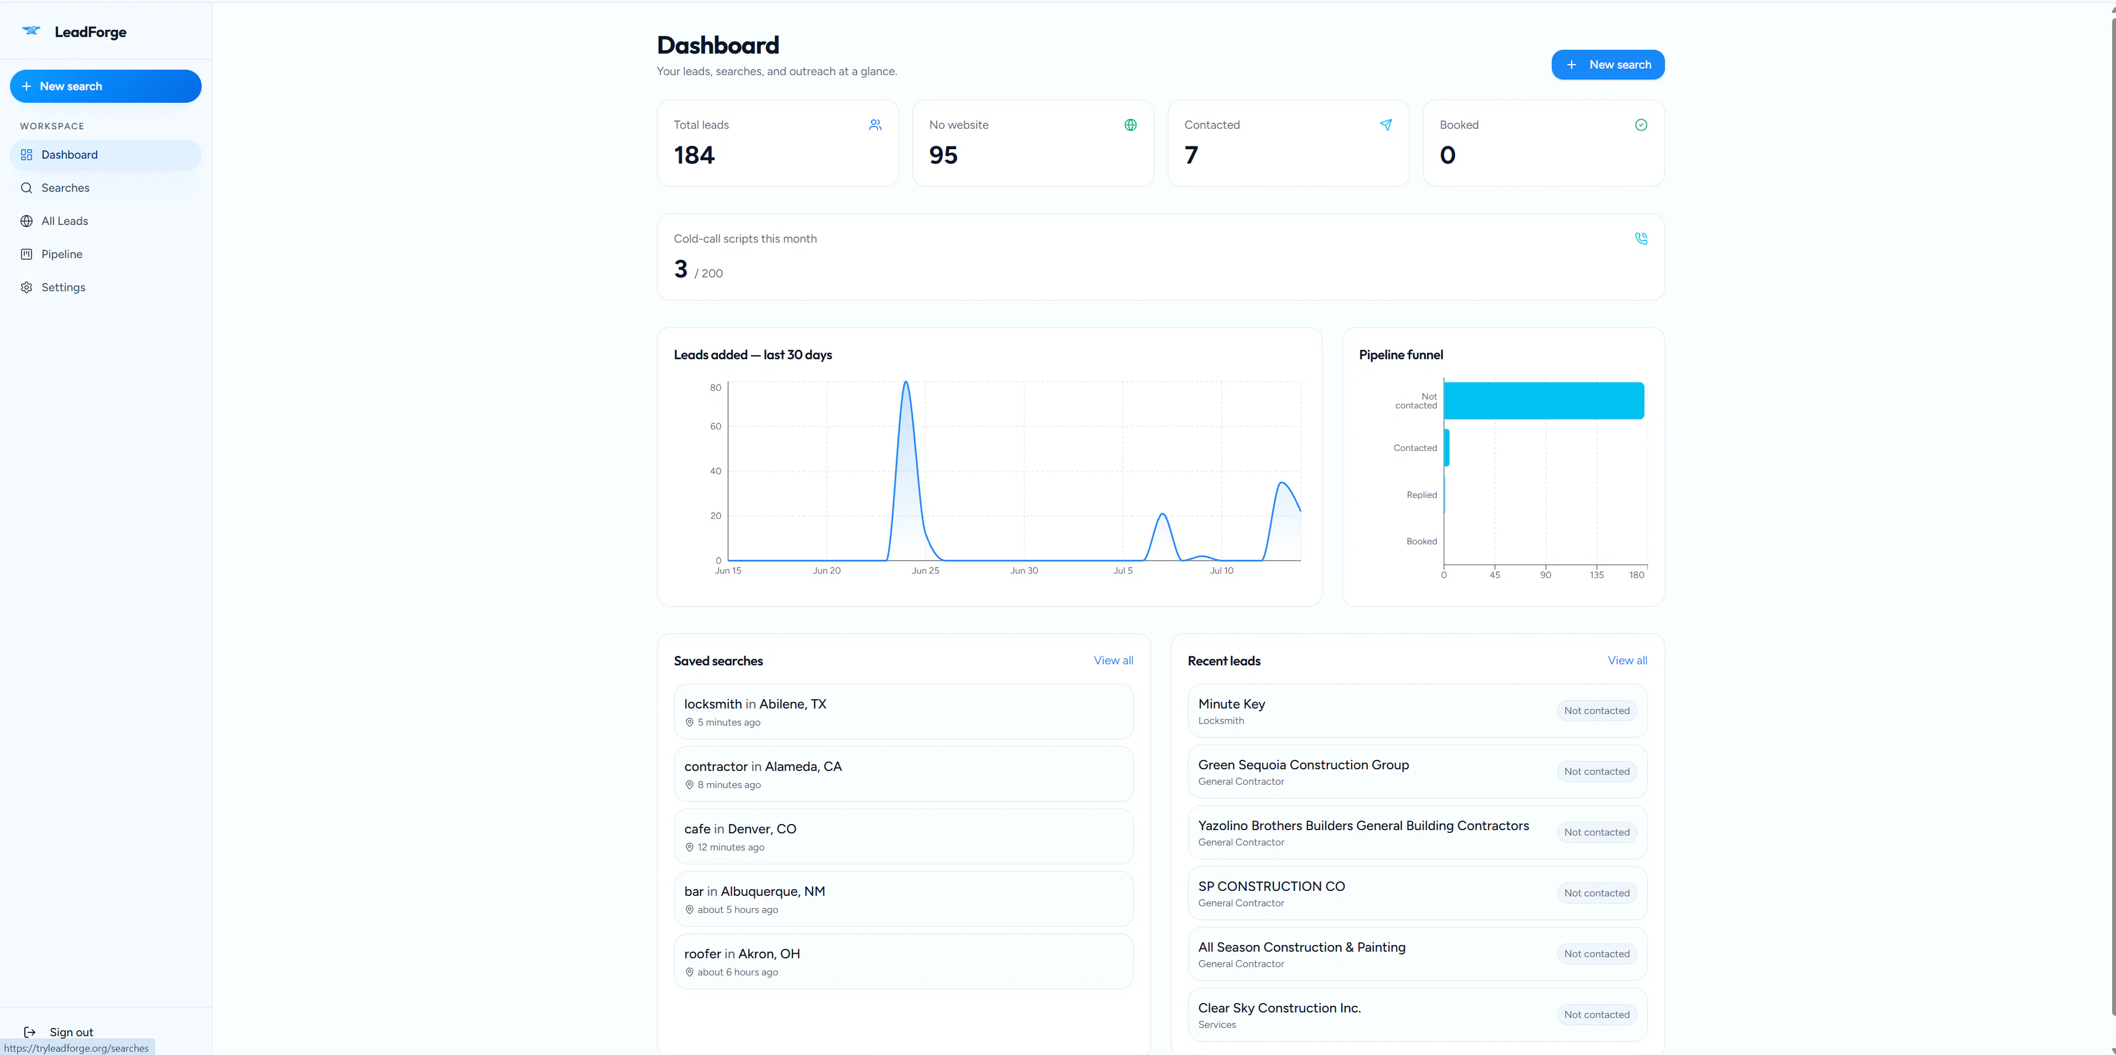Open the SP CONSTRUCTION CO lead
The width and height of the screenshot is (2116, 1055).
tap(1417, 893)
